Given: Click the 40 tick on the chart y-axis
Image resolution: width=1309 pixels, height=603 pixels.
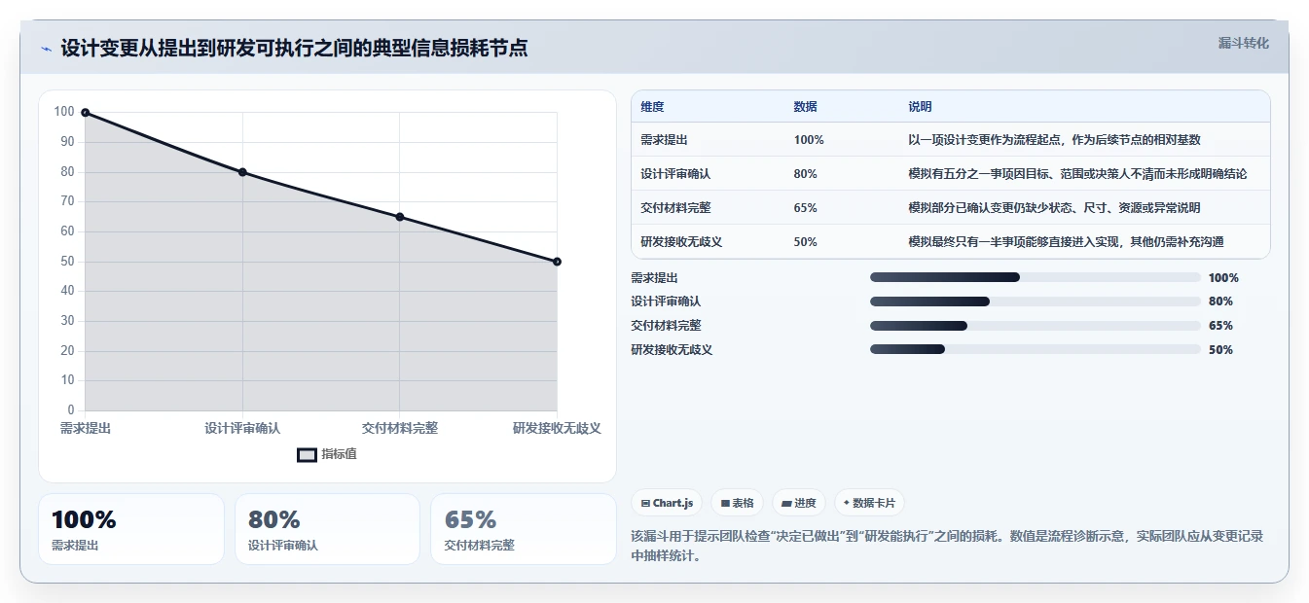Looking at the screenshot, I should click(67, 291).
